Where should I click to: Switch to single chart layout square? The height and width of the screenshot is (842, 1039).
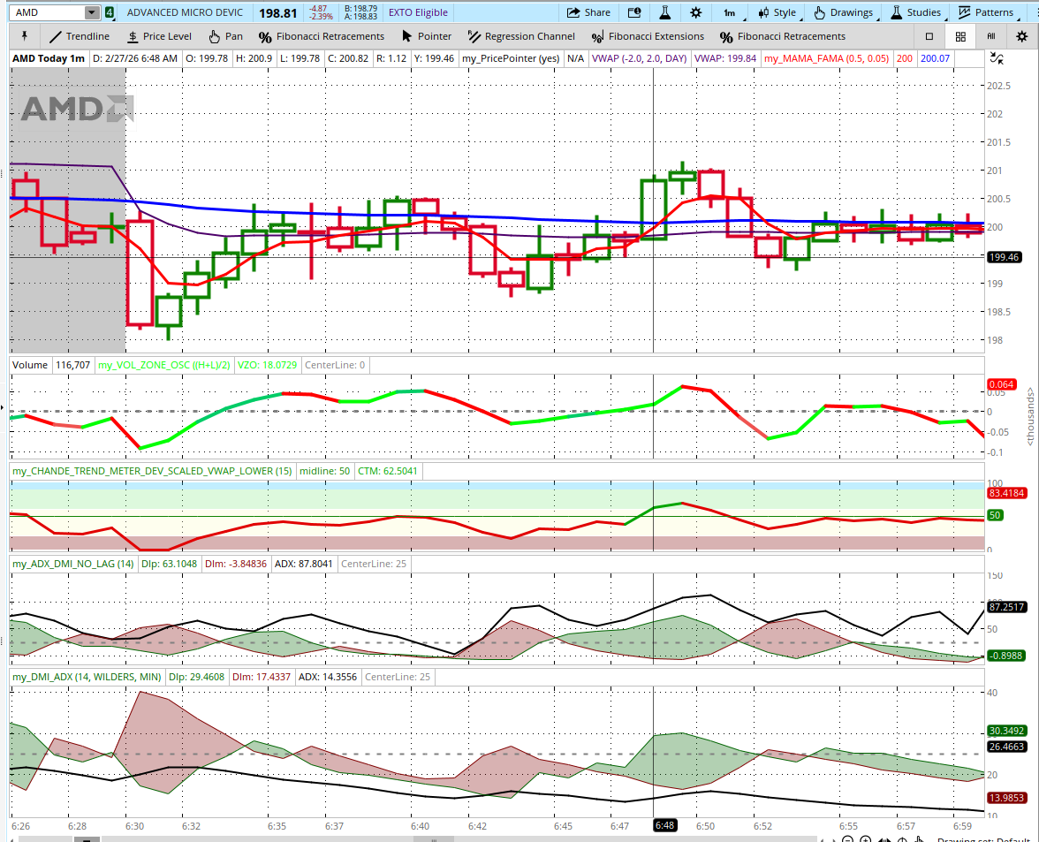point(929,36)
